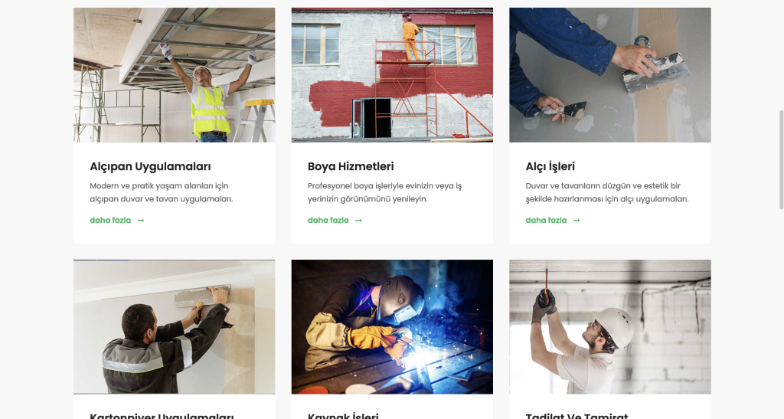Viewport: 784px width, 419px height.
Task: Click the Kaynak İşleri heading
Action: point(344,415)
